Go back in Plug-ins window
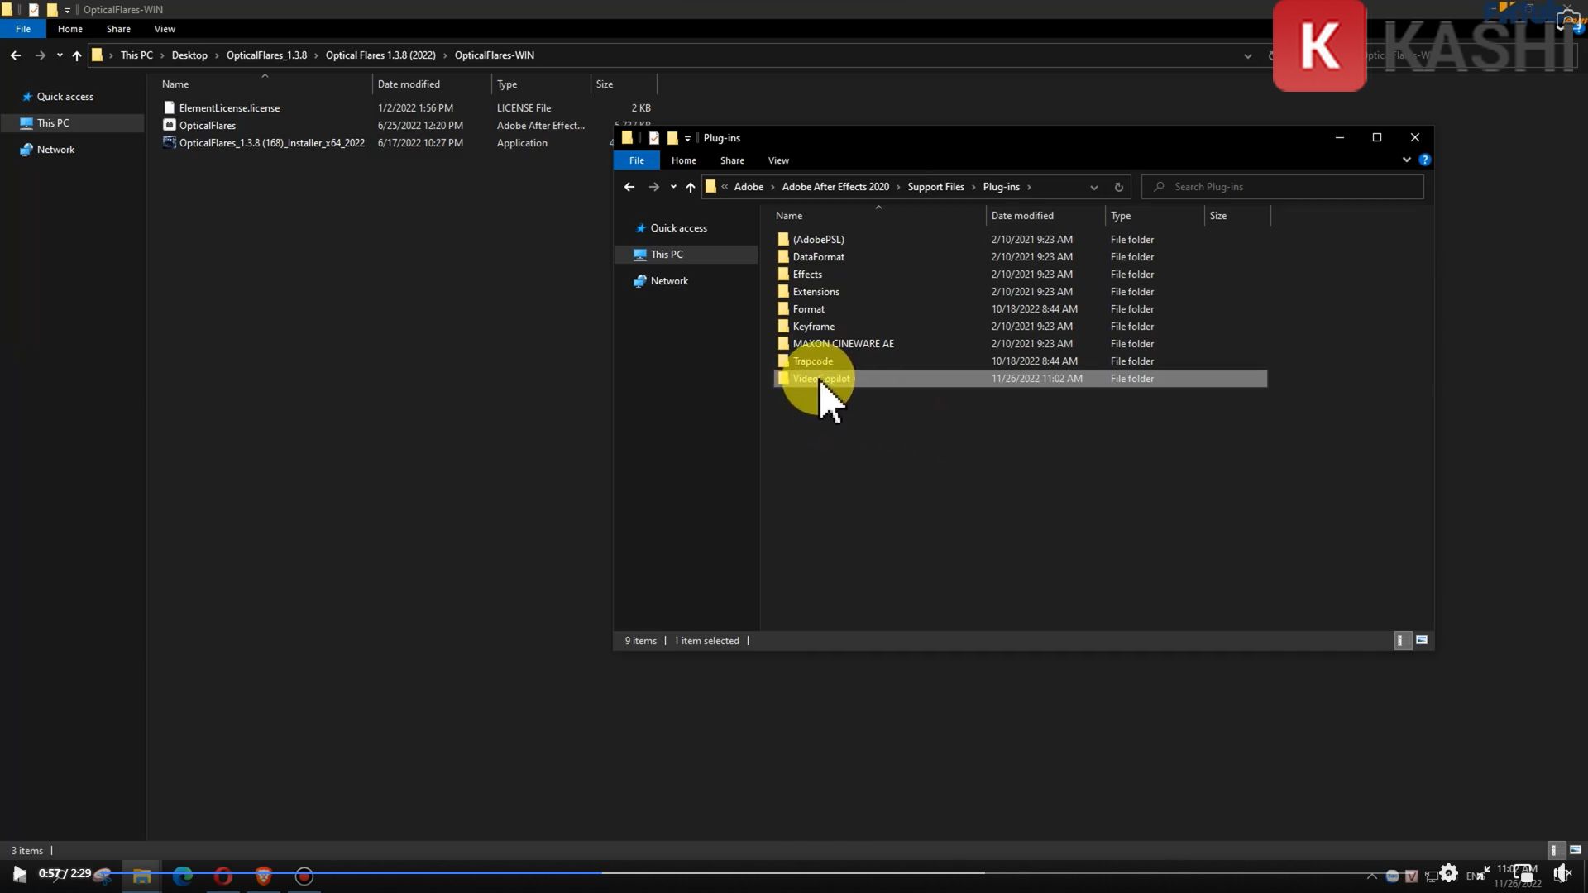Screen dimensions: 1588x893 [x=629, y=187]
